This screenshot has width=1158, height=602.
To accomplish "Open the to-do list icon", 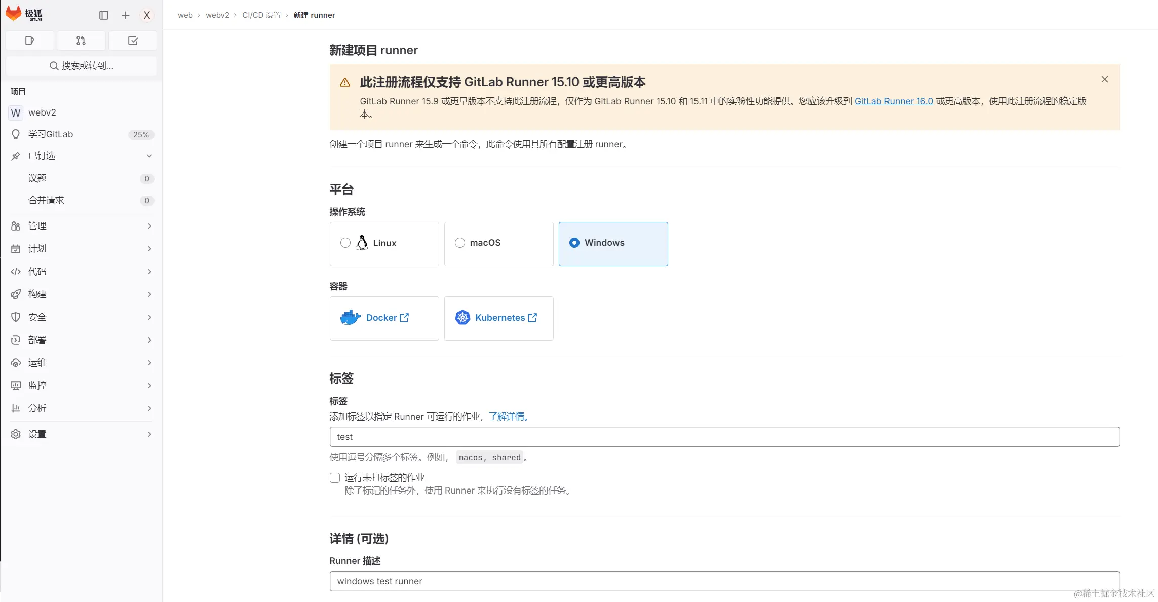I will (x=133, y=41).
